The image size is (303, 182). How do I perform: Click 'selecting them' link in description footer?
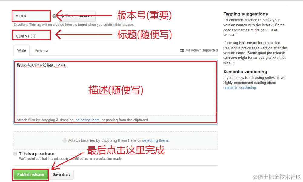click(x=87, y=120)
